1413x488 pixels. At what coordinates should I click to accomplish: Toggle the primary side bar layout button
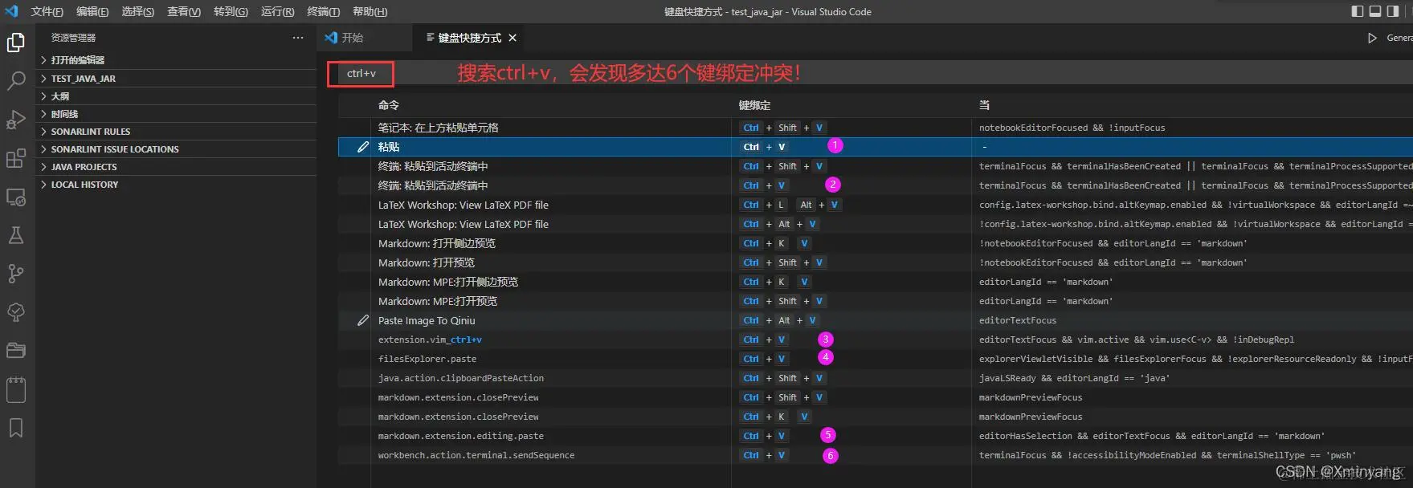(1358, 11)
